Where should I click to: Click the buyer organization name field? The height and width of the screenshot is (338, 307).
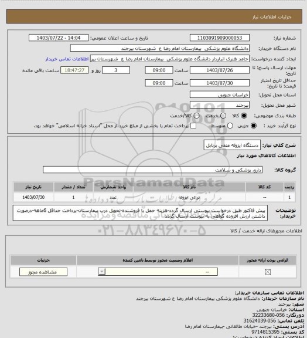tap(160, 48)
